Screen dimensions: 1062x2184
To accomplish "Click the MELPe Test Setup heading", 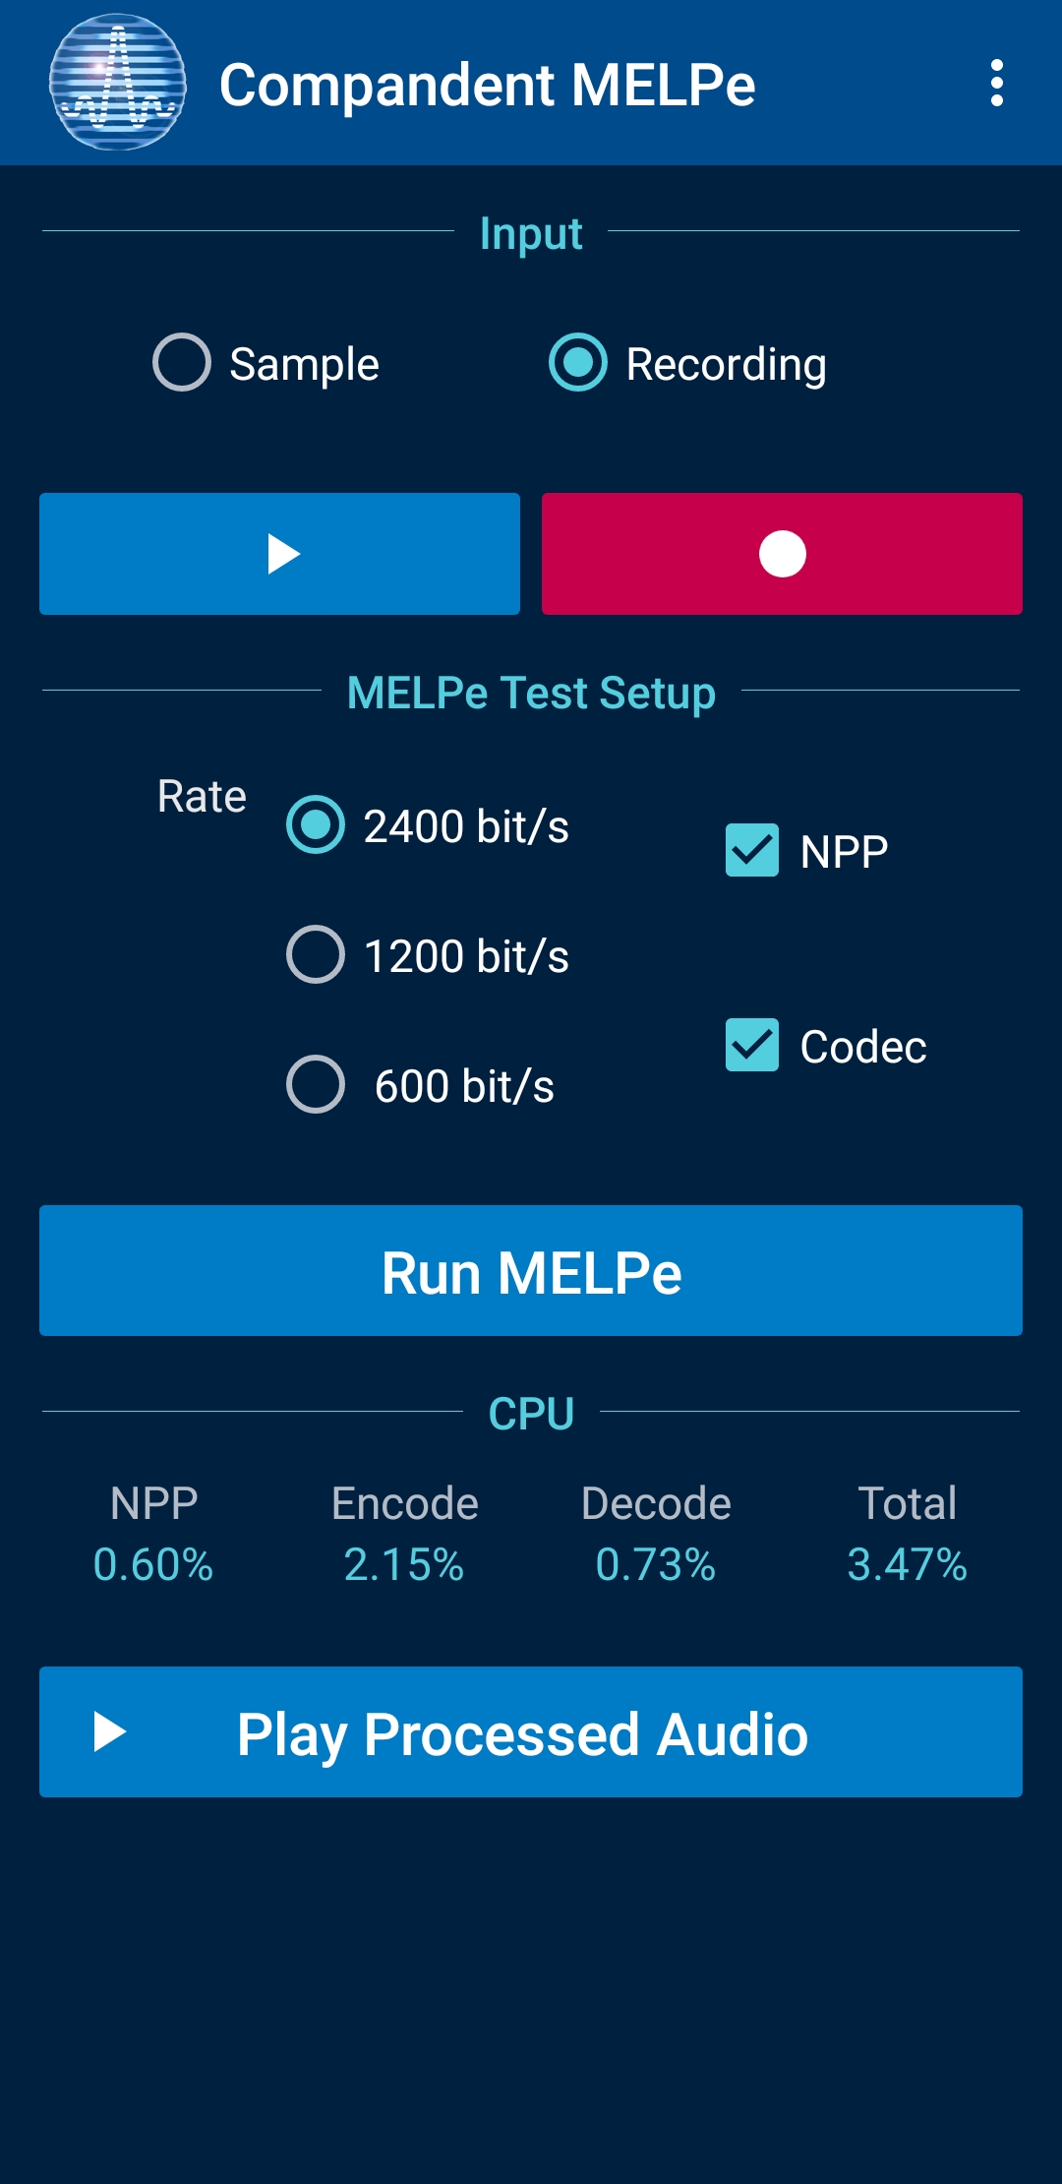I will click(531, 693).
